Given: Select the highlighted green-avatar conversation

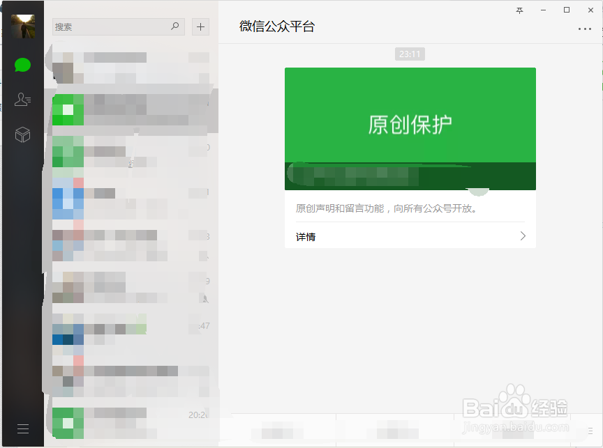Looking at the screenshot, I should (x=131, y=110).
